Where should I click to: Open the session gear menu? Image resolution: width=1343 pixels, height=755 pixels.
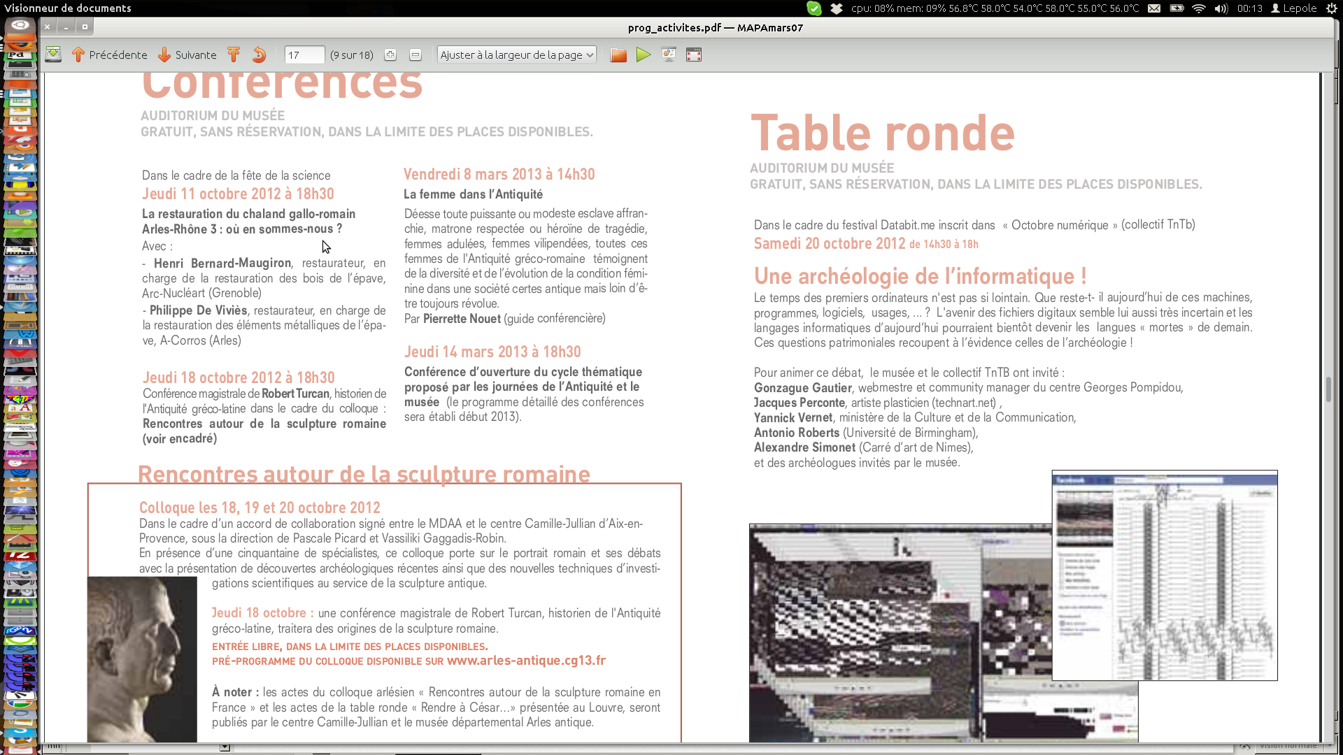(x=1331, y=8)
